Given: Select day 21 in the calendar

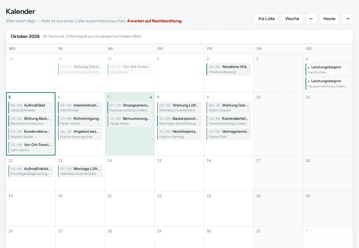Looking at the screenshot, I should tap(130, 209).
